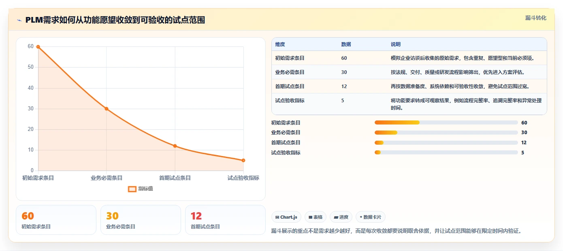The width and height of the screenshot is (563, 251).
Task: Click the 首期试点条目 progress bar
Action: click(x=446, y=143)
